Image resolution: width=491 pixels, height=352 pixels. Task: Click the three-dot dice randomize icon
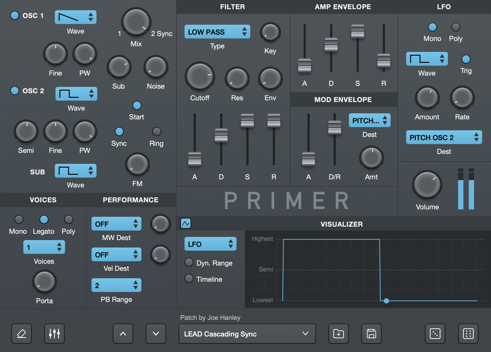[x=435, y=334]
